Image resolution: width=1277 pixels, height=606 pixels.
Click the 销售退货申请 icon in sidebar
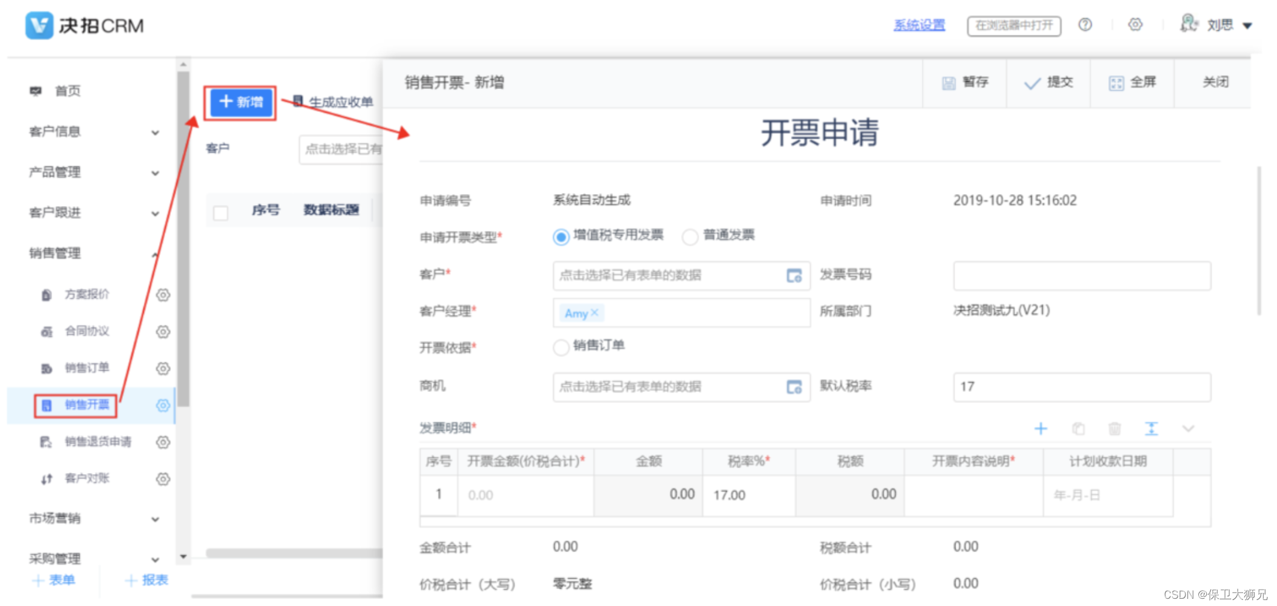[x=46, y=443]
